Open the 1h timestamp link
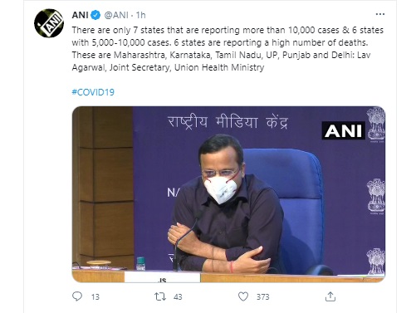 (141, 15)
